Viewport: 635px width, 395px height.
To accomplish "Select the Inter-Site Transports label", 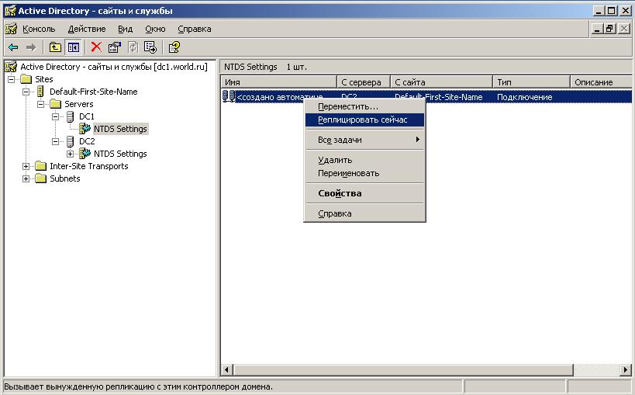I will point(88,166).
